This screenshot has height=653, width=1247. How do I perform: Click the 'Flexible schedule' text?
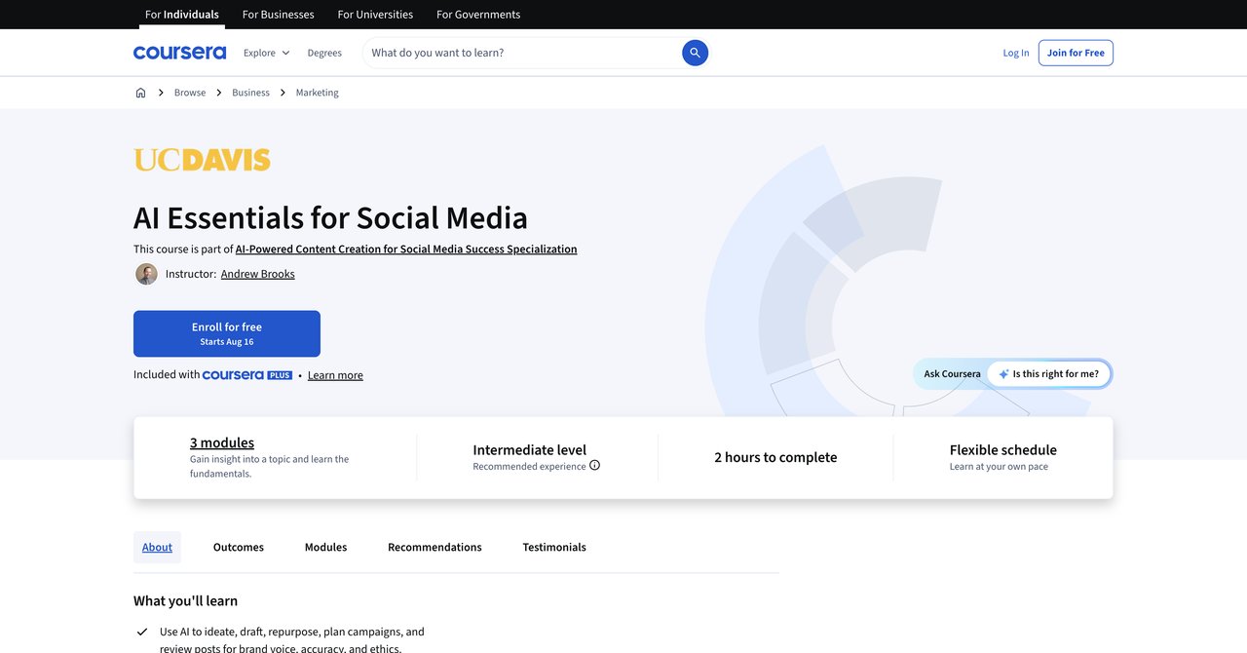coord(1003,449)
